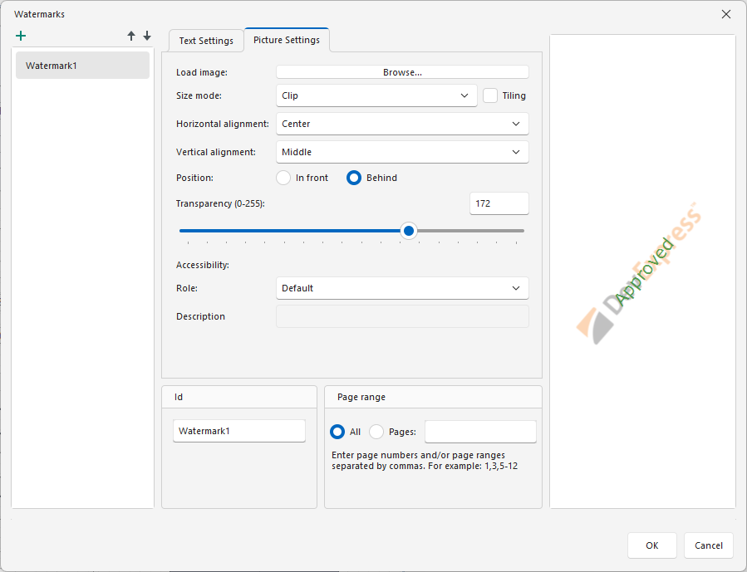This screenshot has height=572, width=747.
Task: Add a new watermark with plus icon
Action: click(x=21, y=37)
